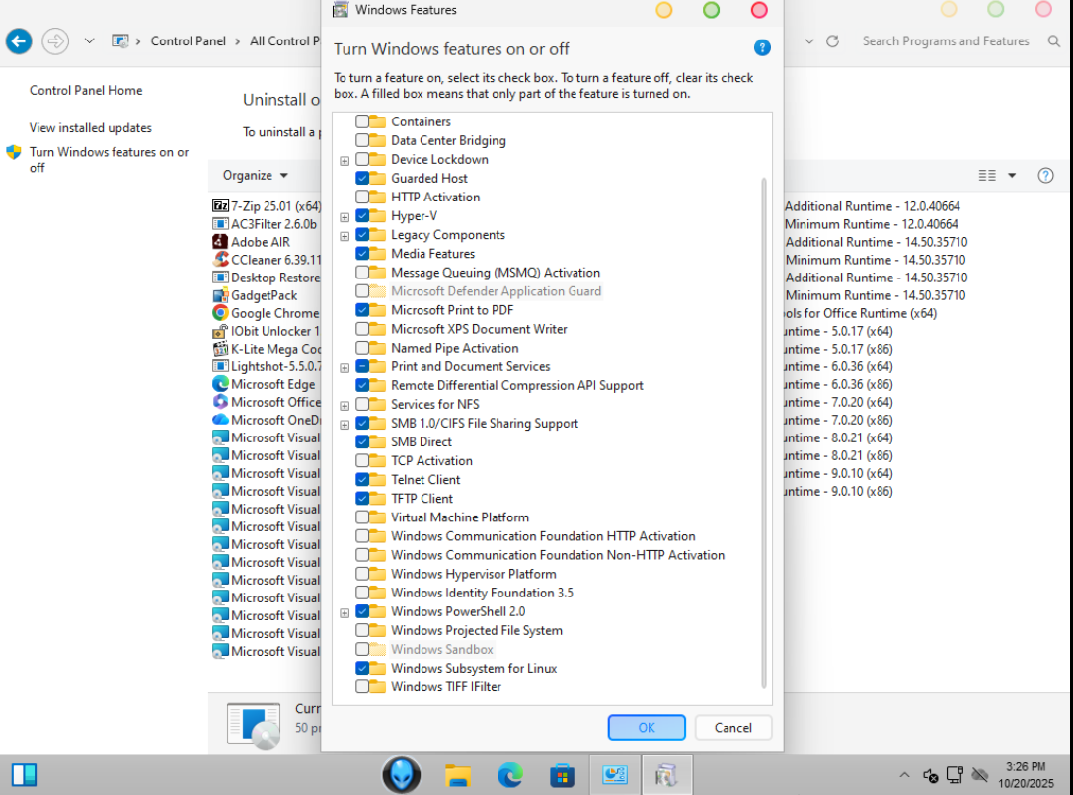Click Control Panel in the breadcrumb path
1073x795 pixels.
point(189,41)
